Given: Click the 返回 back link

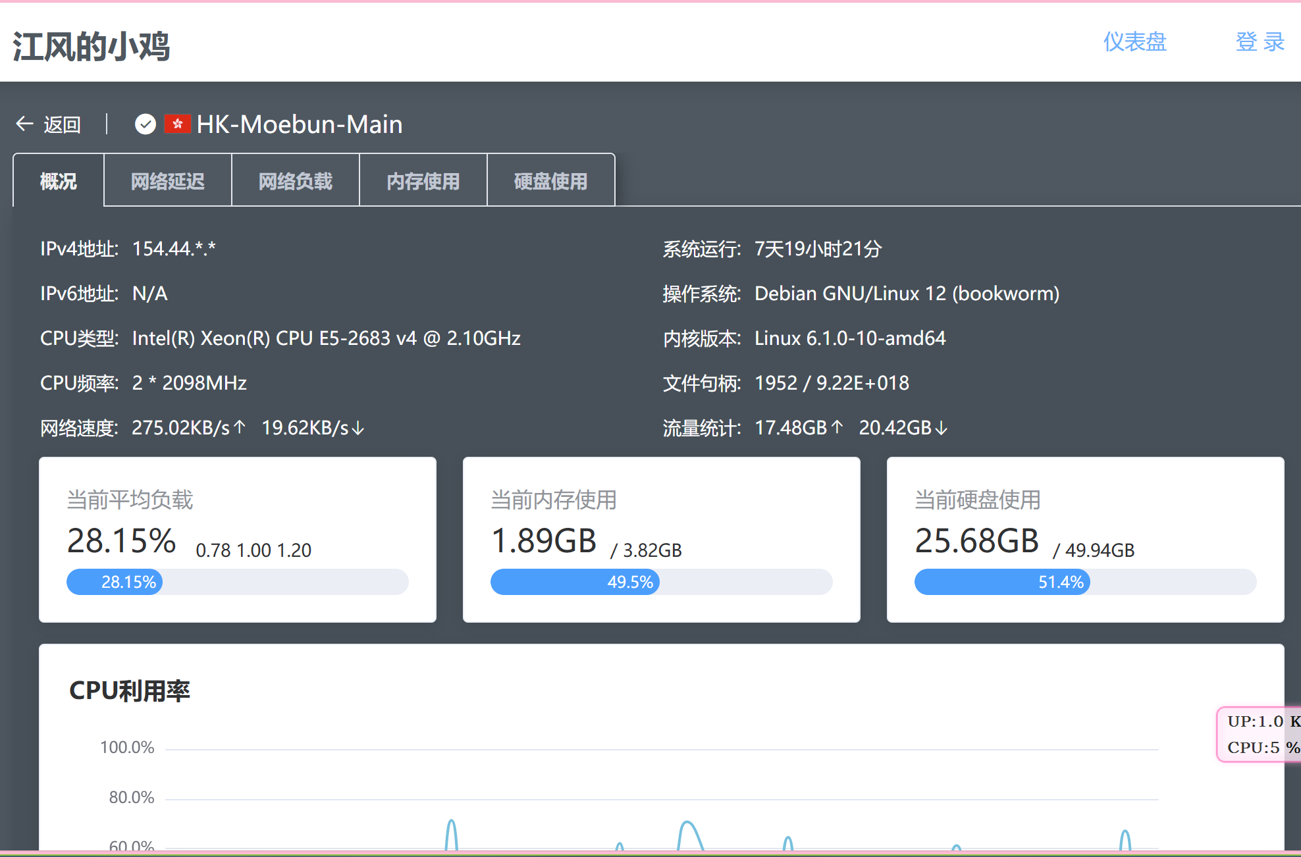Looking at the screenshot, I should [x=62, y=124].
